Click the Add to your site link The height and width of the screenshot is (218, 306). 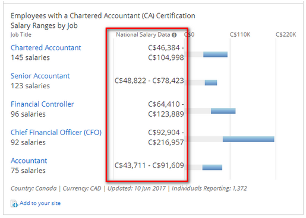click(x=40, y=203)
